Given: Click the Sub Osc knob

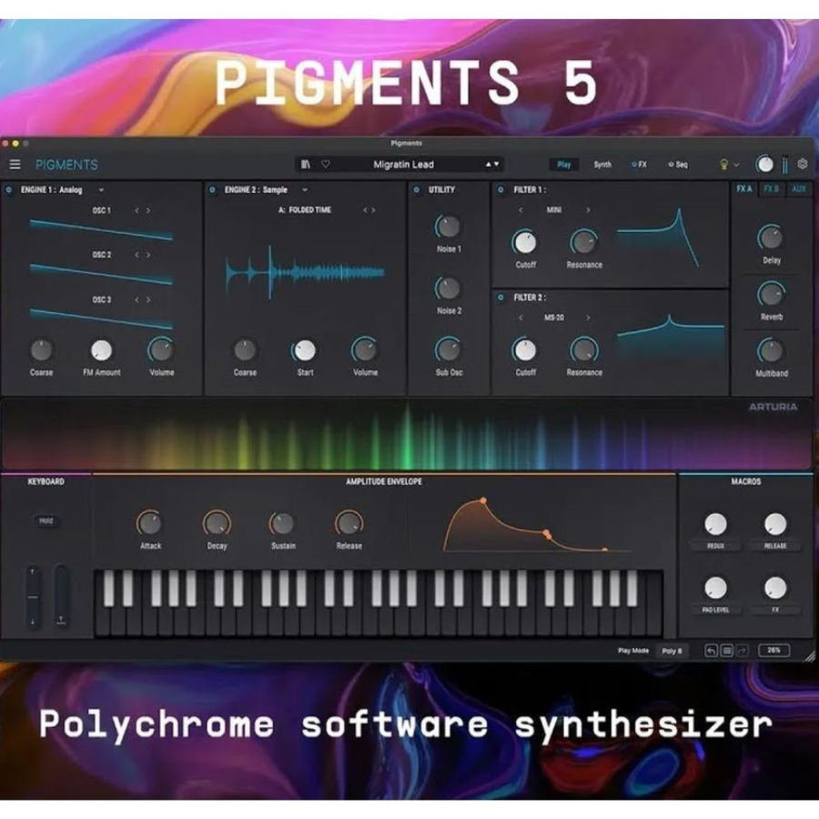Looking at the screenshot, I should (448, 350).
